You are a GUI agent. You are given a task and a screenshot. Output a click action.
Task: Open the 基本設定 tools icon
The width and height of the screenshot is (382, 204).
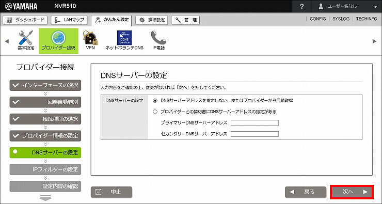click(x=26, y=40)
